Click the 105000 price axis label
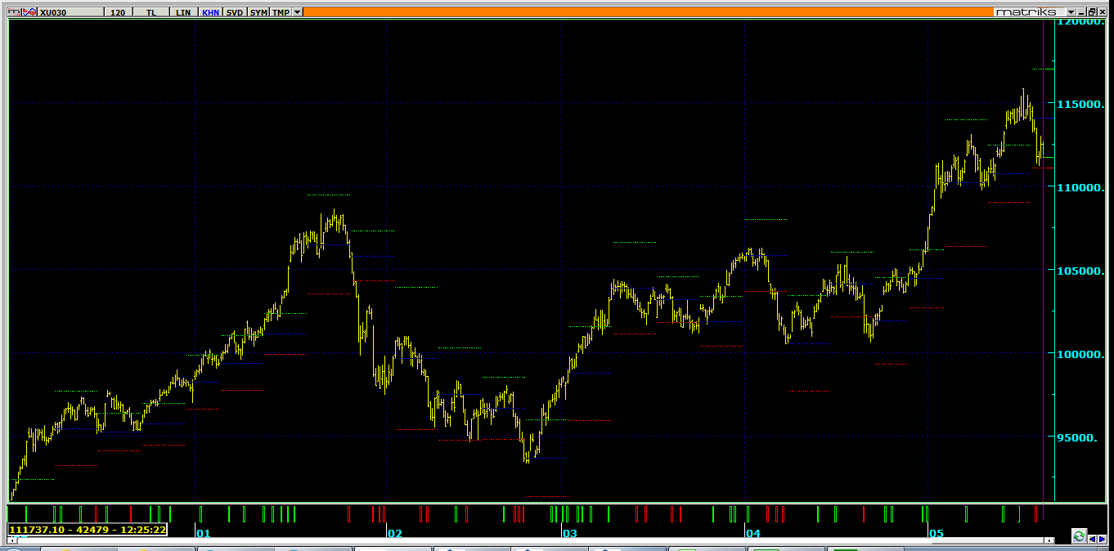This screenshot has width=1114, height=551. pos(1080,271)
